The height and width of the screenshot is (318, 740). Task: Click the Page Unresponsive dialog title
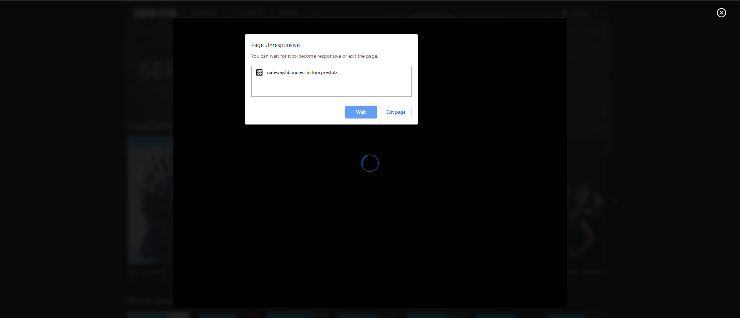[276, 45]
